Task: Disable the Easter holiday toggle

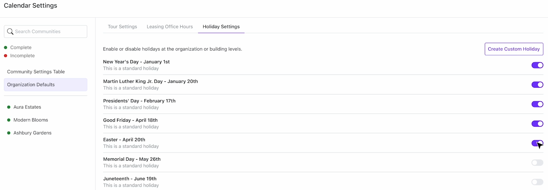Action: click(537, 143)
